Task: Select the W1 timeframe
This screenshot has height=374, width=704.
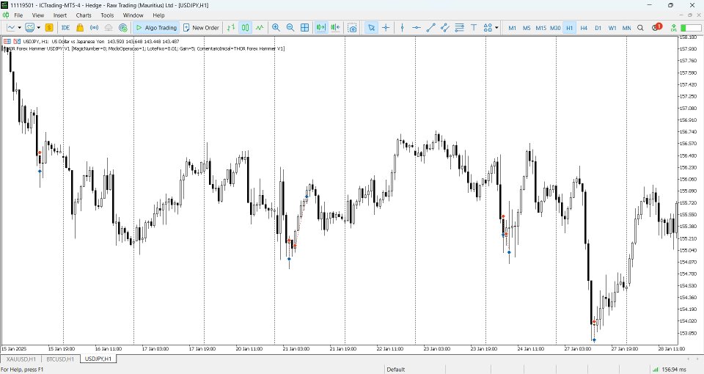Action: 612,28
